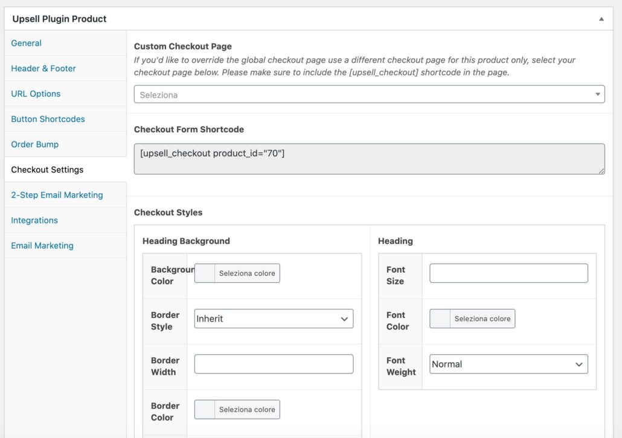Open the Header & Footer settings
The height and width of the screenshot is (438, 622).
[x=43, y=68]
